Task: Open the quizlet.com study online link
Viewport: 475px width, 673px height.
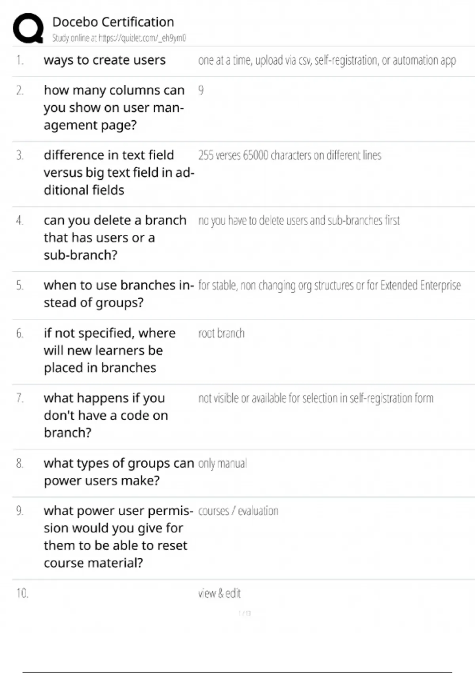Action: 119,38
